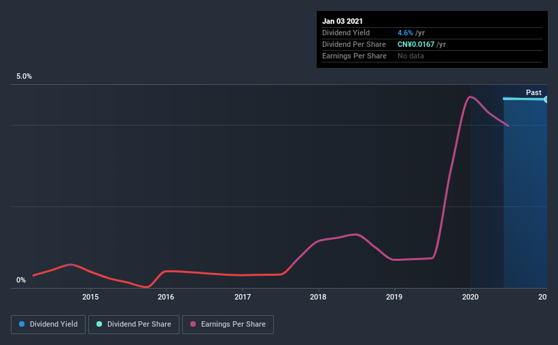
Task: Click the Past label on chart
Action: click(x=534, y=92)
